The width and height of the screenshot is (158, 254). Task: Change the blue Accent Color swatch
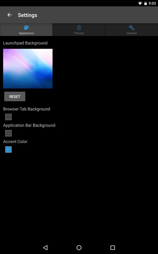[x=8, y=149]
